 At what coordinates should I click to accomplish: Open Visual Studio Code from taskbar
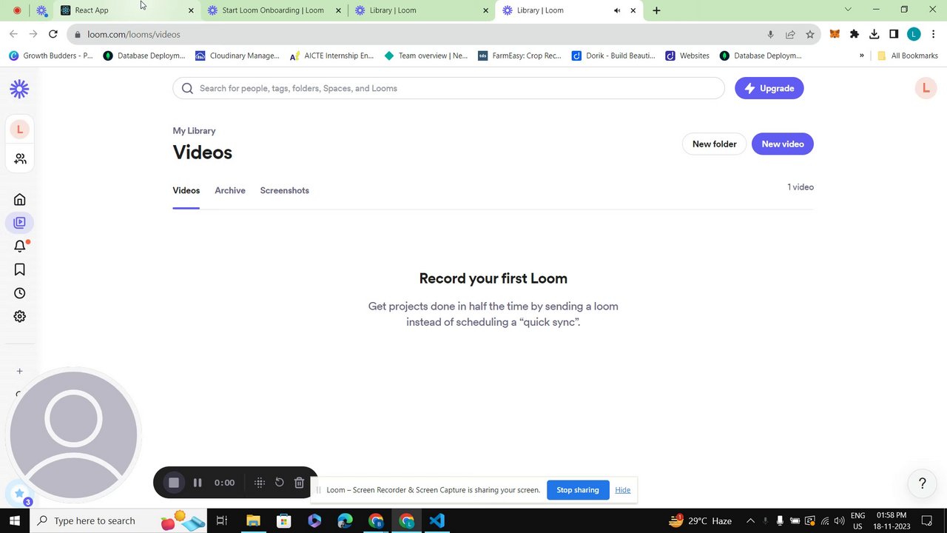[437, 520]
